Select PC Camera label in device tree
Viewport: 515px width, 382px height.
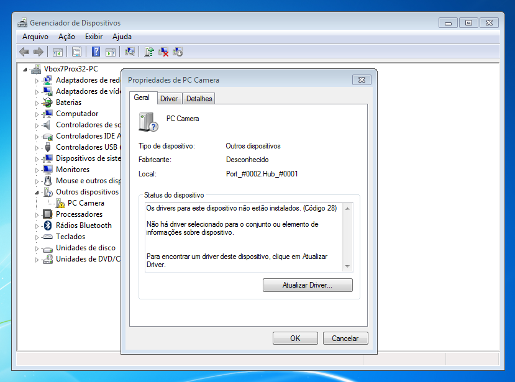pyautogui.click(x=86, y=203)
